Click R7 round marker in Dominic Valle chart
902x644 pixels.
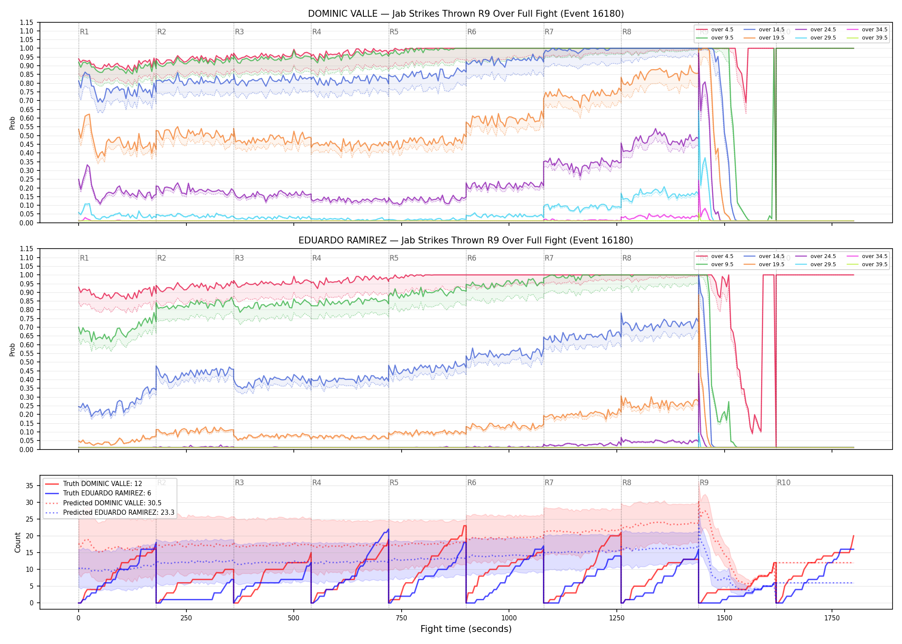click(549, 32)
